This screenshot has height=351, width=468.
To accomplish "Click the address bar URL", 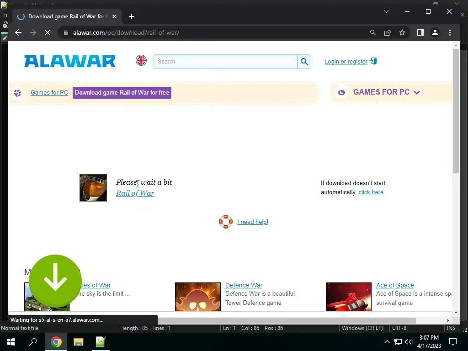I will point(126,32).
